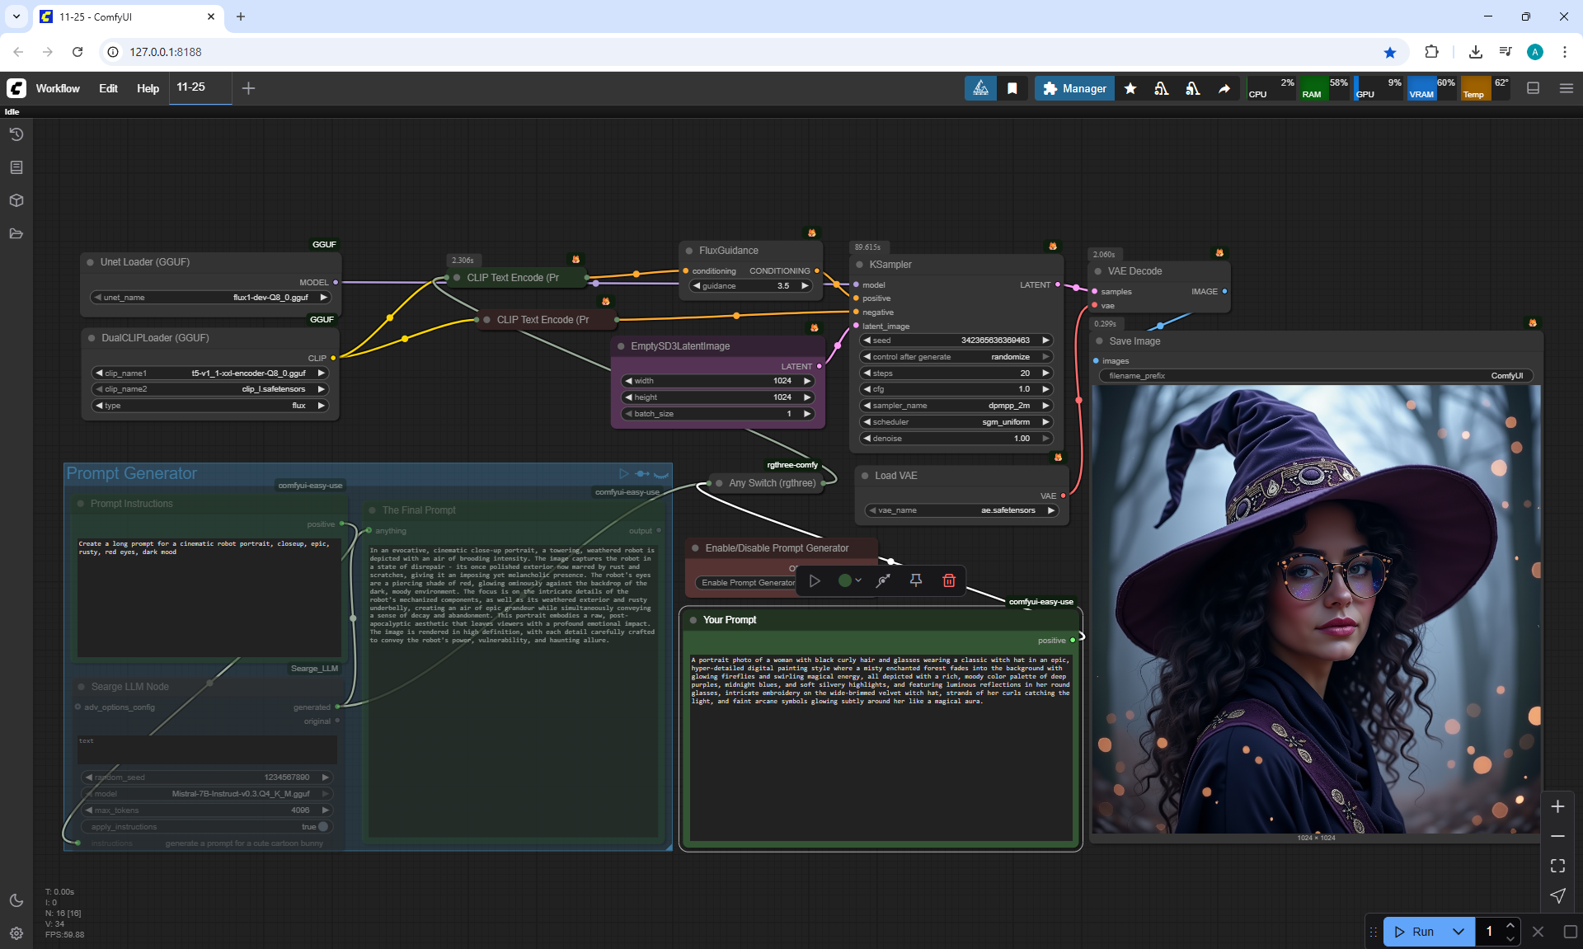The image size is (1583, 949).
Task: Open the Help menu
Action: click(148, 88)
